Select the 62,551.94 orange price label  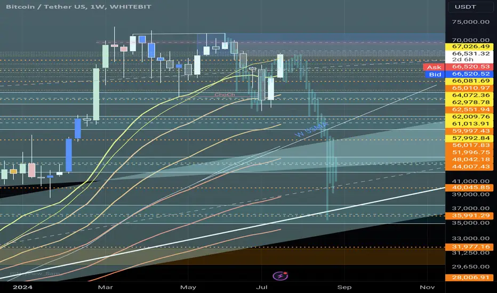click(x=469, y=110)
